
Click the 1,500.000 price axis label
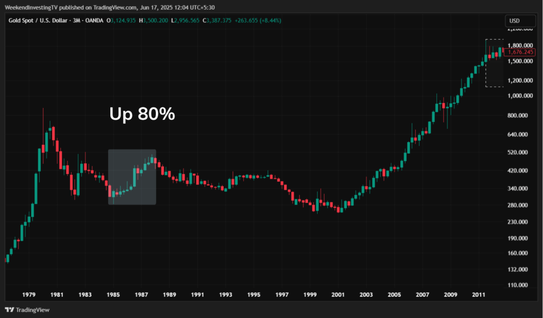coord(520,61)
